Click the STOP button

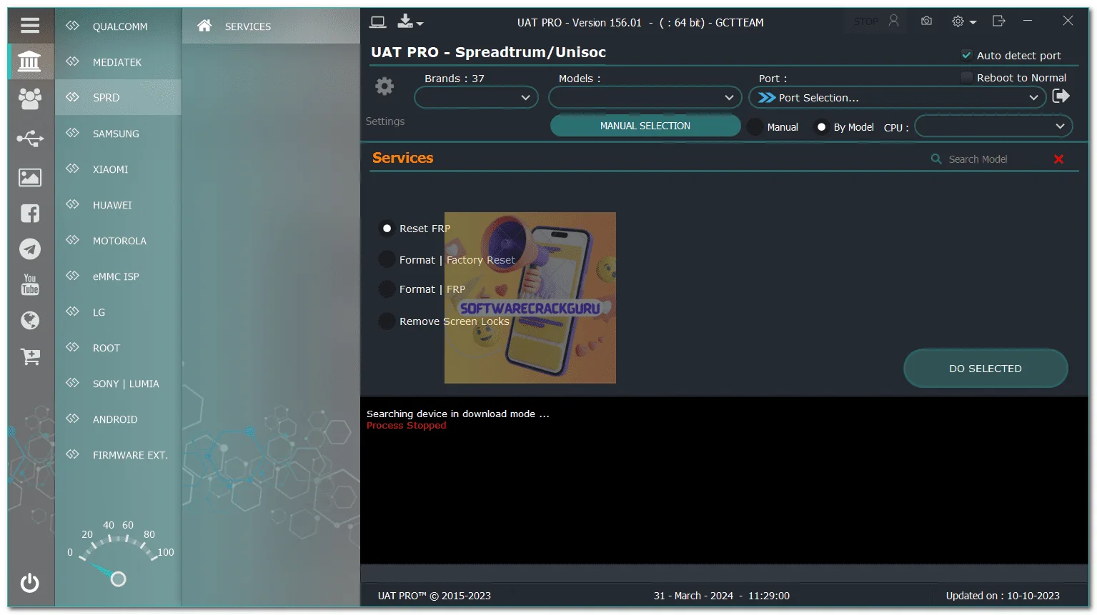tap(865, 21)
